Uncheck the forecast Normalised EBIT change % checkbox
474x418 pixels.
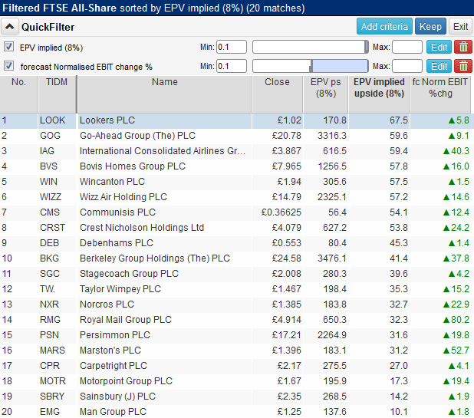[x=8, y=66]
